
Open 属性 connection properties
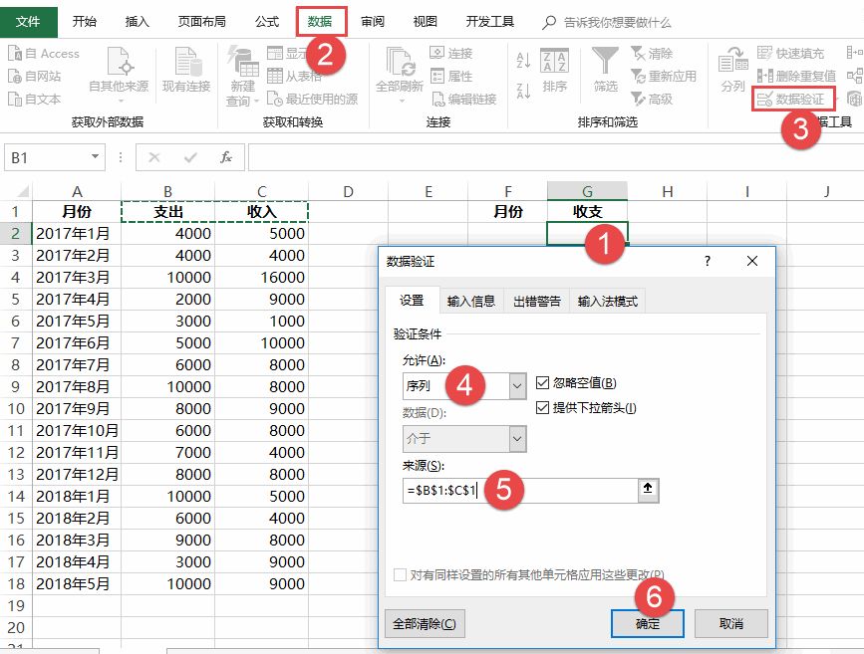[451, 76]
